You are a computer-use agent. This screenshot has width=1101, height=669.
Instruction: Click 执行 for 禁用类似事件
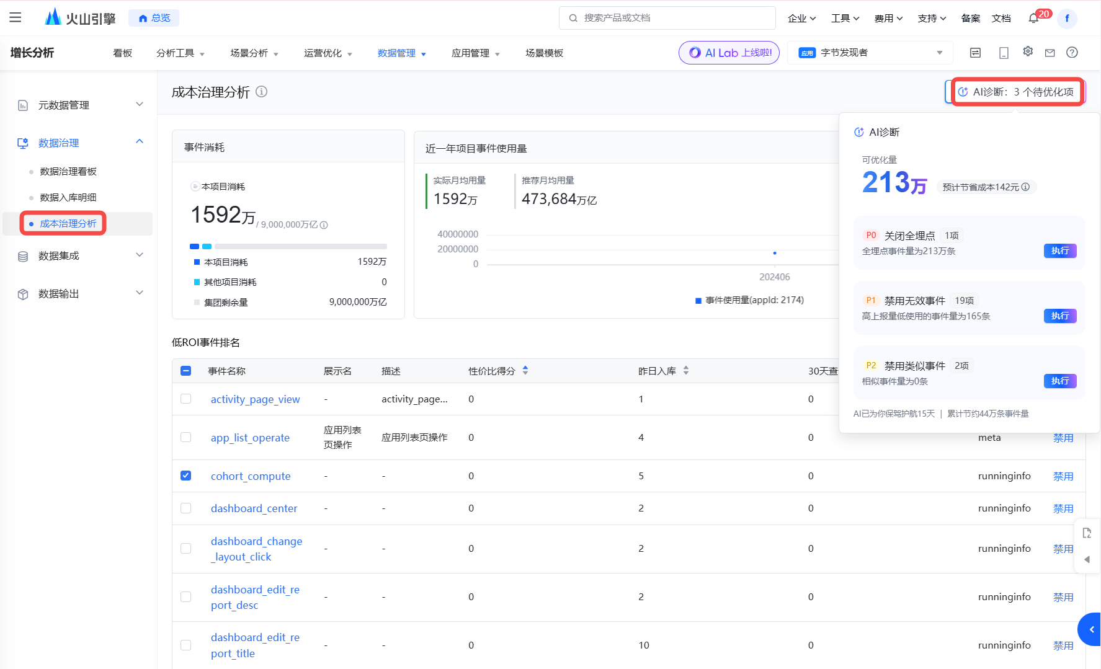click(x=1060, y=381)
